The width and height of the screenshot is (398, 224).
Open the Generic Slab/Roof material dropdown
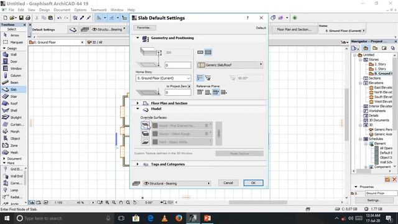(229, 65)
